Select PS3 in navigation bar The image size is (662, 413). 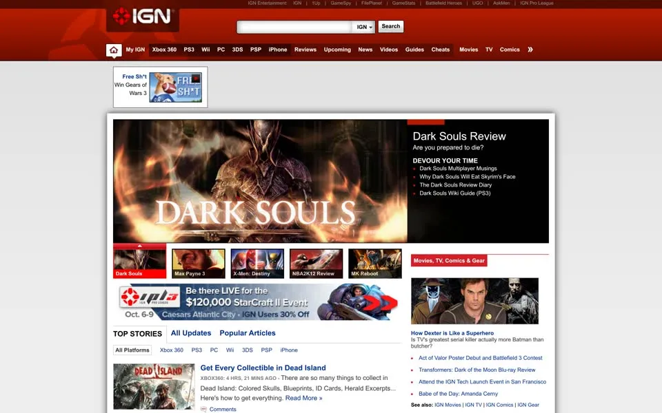189,50
